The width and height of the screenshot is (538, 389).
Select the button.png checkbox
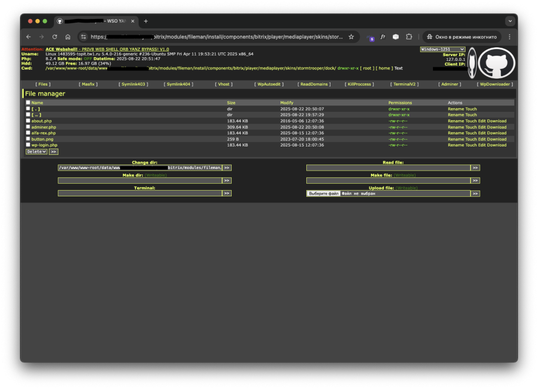pyautogui.click(x=28, y=139)
